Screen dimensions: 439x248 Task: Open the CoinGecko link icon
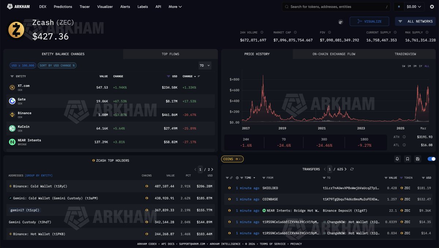tap(341, 22)
